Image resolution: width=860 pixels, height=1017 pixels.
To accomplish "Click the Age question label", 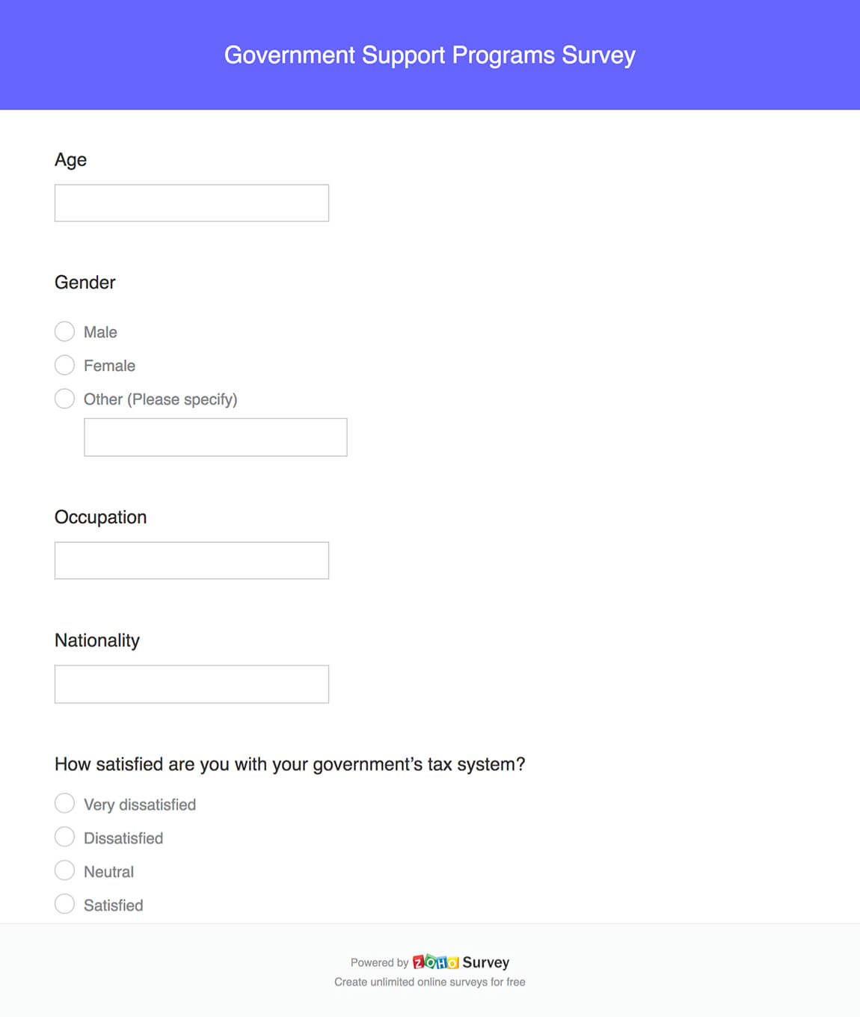I will pyautogui.click(x=70, y=159).
